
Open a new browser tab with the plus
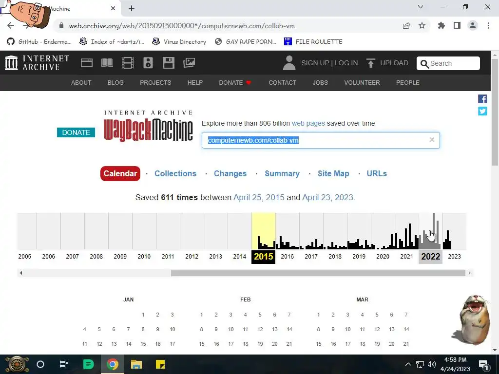point(132,9)
